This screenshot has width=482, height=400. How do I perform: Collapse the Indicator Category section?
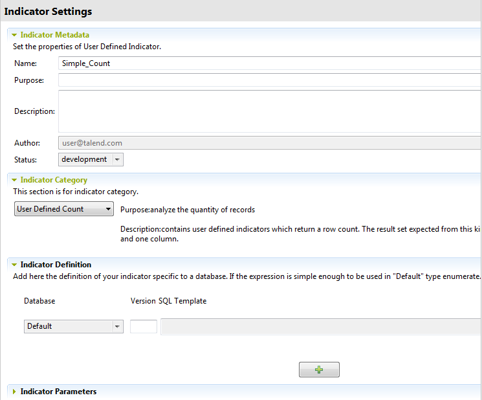coord(14,180)
